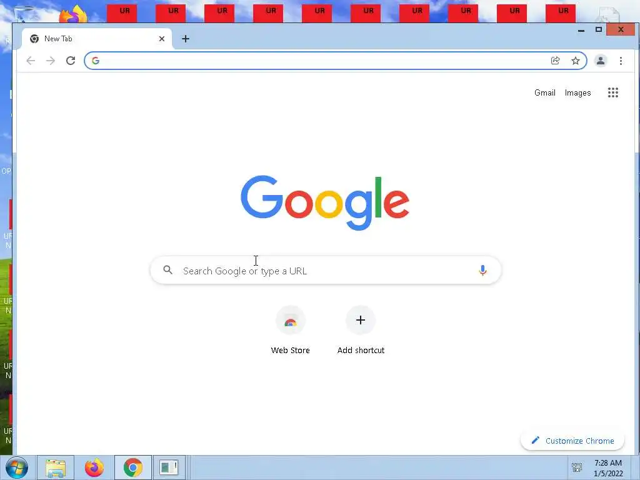Click the Search Google or type a URL box
The image size is (640, 480).
point(326,270)
